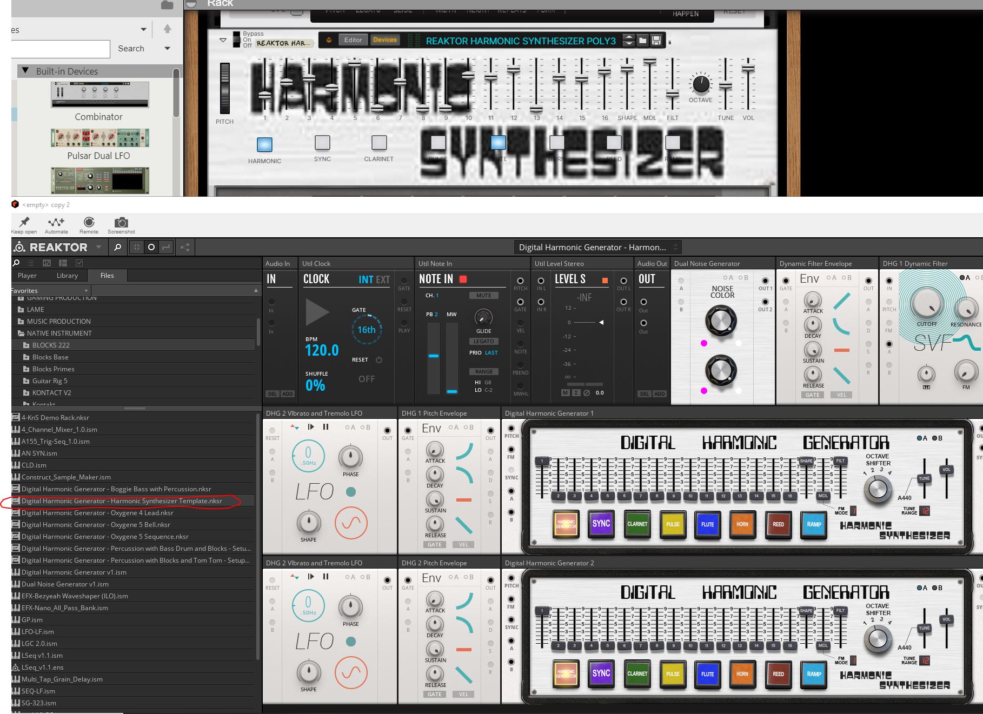Viewport: 983px width, 714px height.
Task: Click GATE button on DHG 1 Pitch Envelope
Action: (435, 545)
